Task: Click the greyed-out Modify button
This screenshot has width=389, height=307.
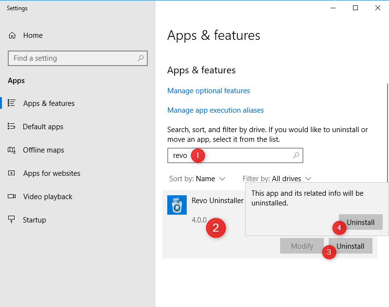Action: pyautogui.click(x=302, y=246)
